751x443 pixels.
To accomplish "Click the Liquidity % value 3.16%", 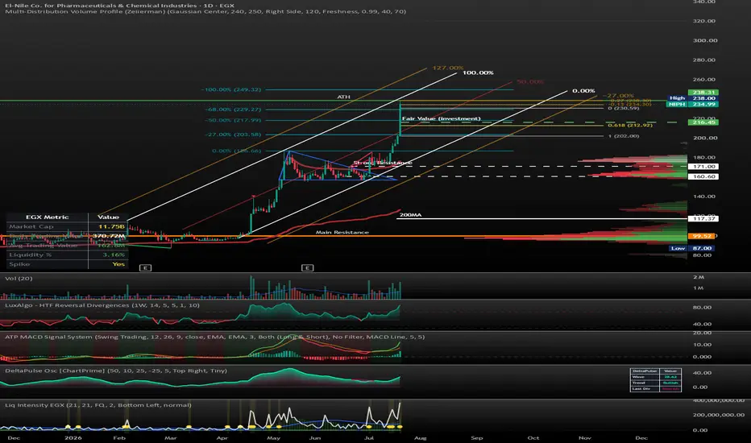I will pos(114,255).
